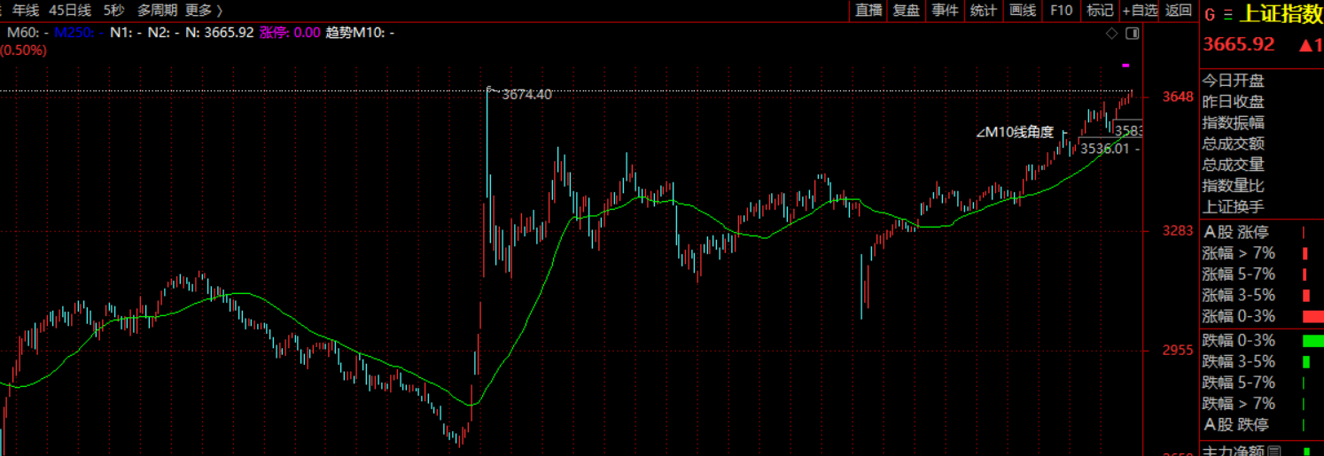
Task: Expand the 更多 period options
Action: click(x=204, y=11)
